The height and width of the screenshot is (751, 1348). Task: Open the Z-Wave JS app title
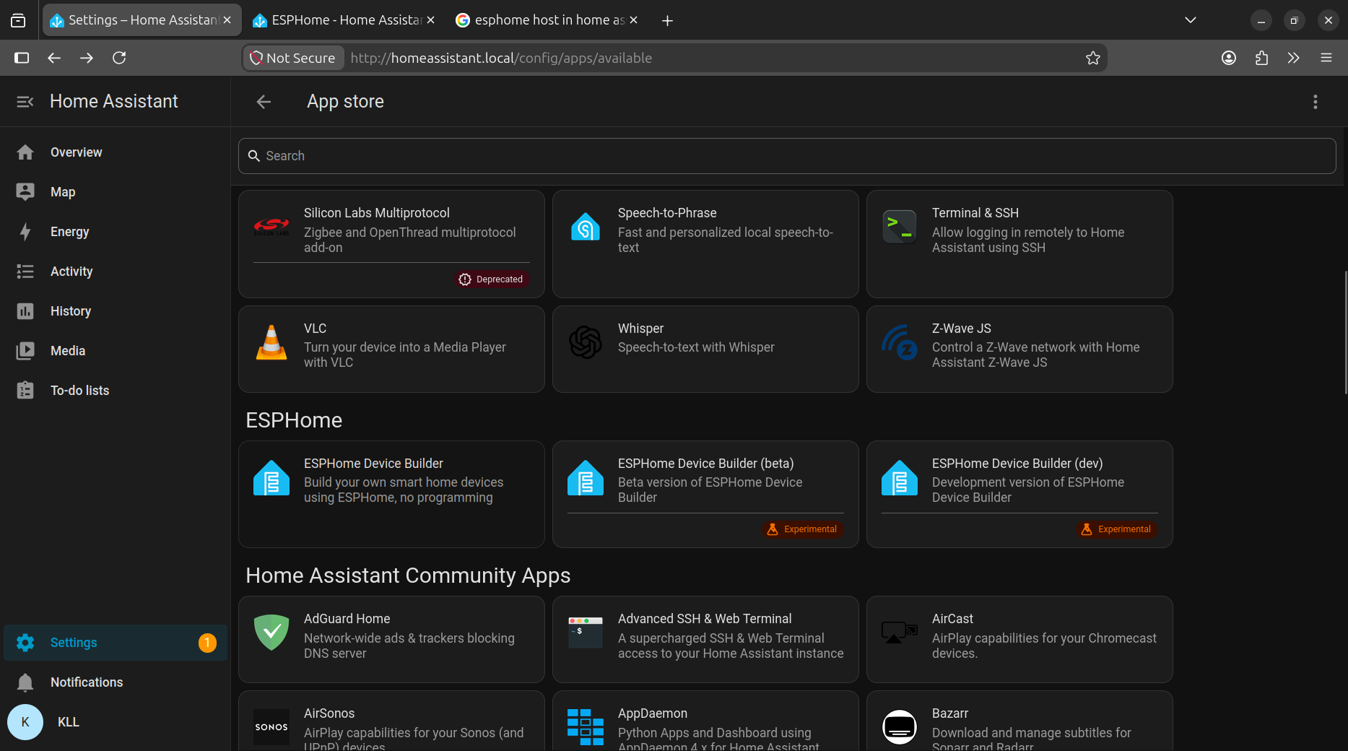962,329
